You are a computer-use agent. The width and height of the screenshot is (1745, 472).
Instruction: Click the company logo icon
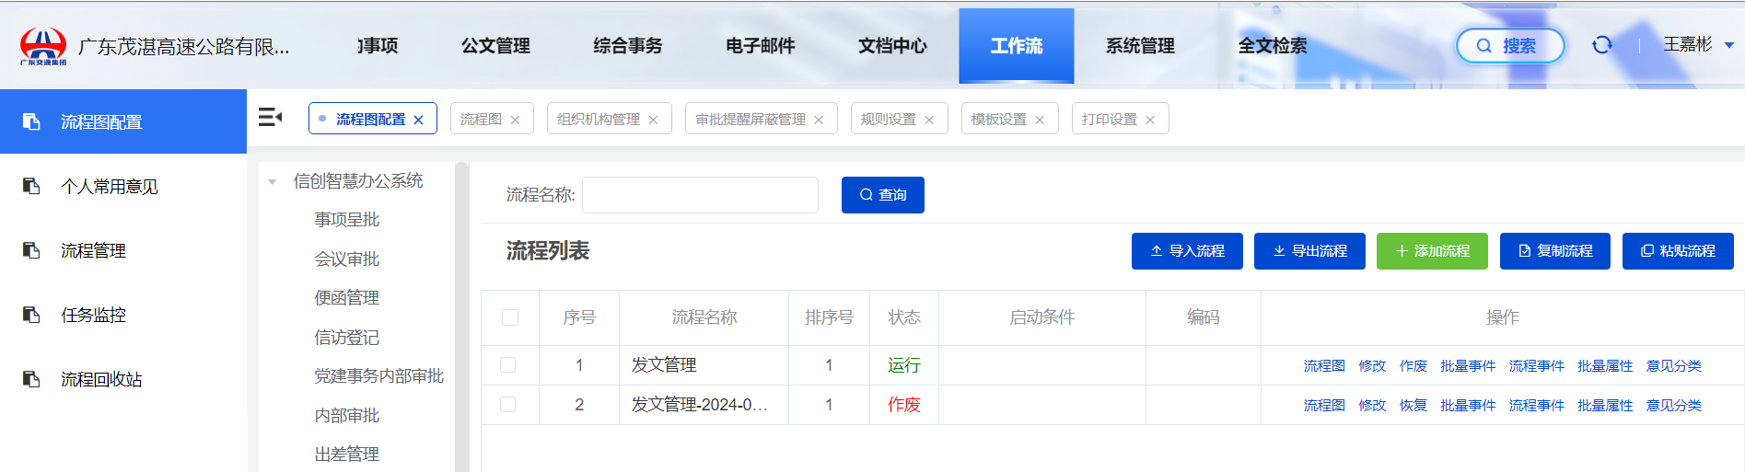(43, 46)
